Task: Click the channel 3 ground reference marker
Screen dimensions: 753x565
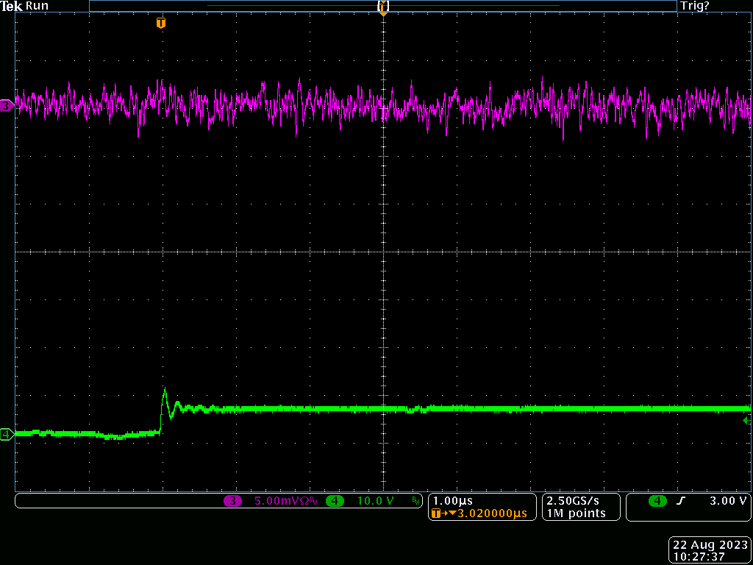Action: tap(7, 106)
